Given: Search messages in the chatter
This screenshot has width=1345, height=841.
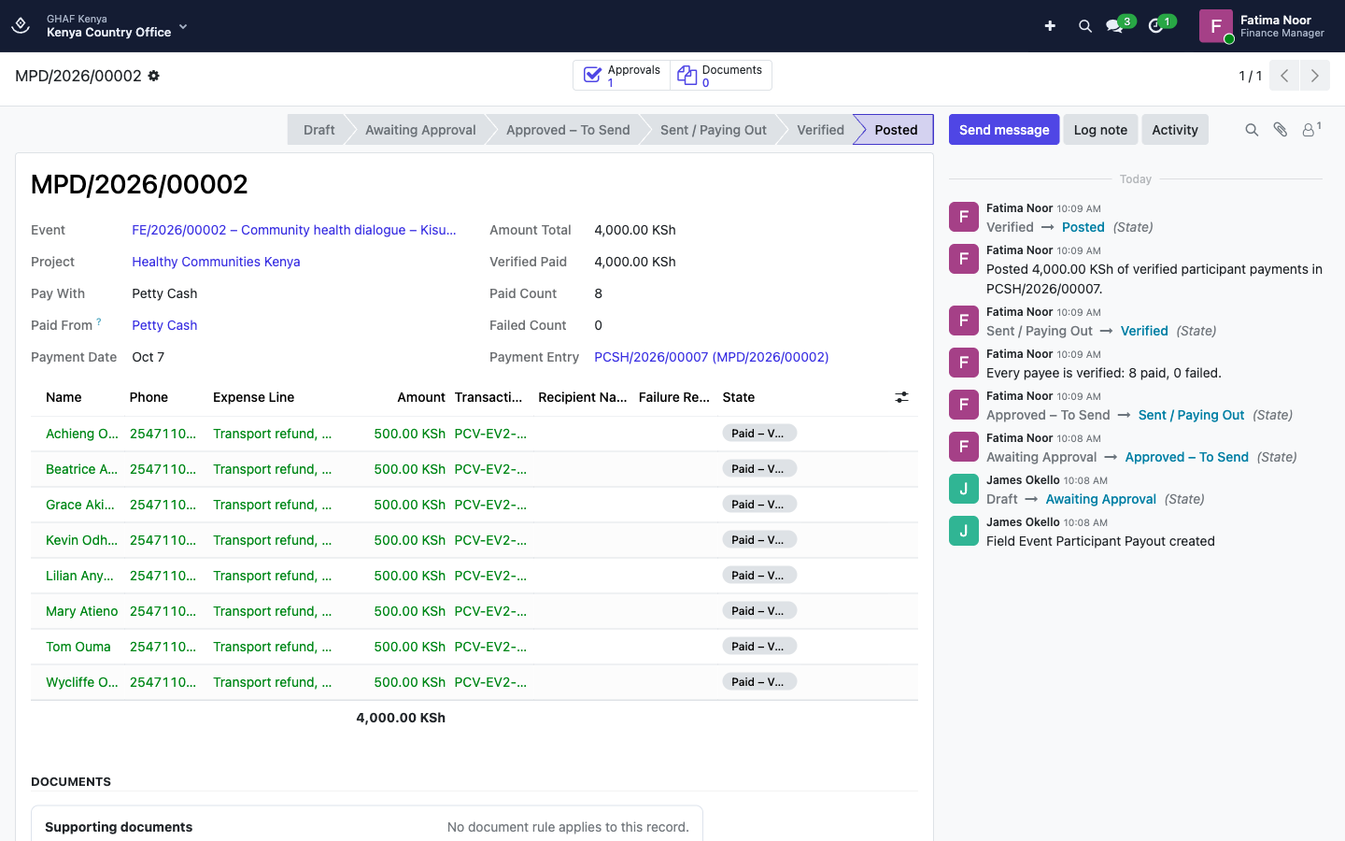Looking at the screenshot, I should (1252, 130).
